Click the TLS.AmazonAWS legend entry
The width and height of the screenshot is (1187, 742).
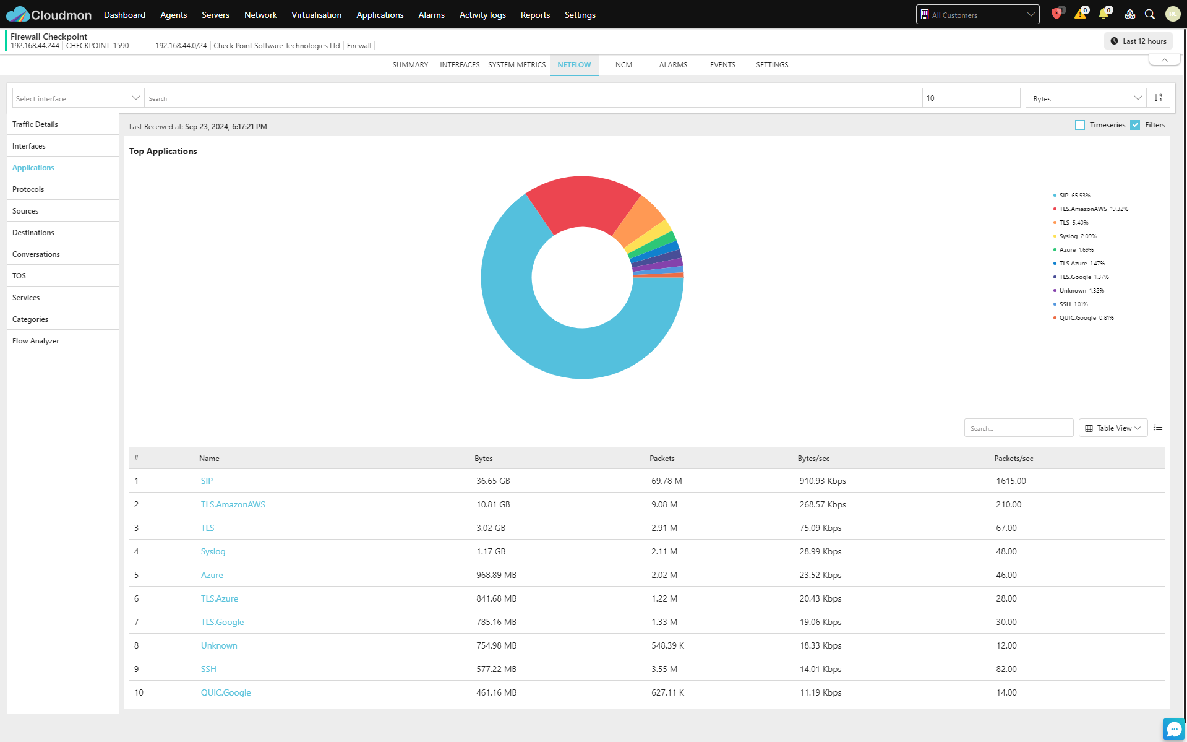1091,209
